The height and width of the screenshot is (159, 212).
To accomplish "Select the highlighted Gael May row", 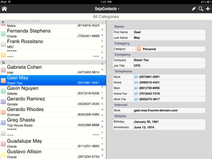I will (x=53, y=80).
